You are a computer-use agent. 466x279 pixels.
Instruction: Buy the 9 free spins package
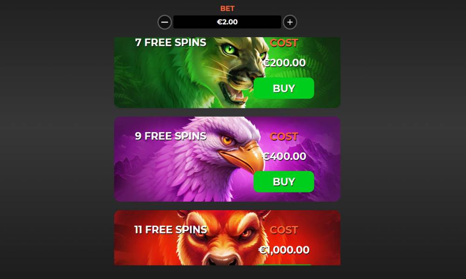click(283, 181)
